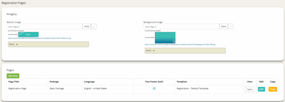This screenshot has height=102, width=285.
Task: Edit the Registration Page
Action: 261,89
